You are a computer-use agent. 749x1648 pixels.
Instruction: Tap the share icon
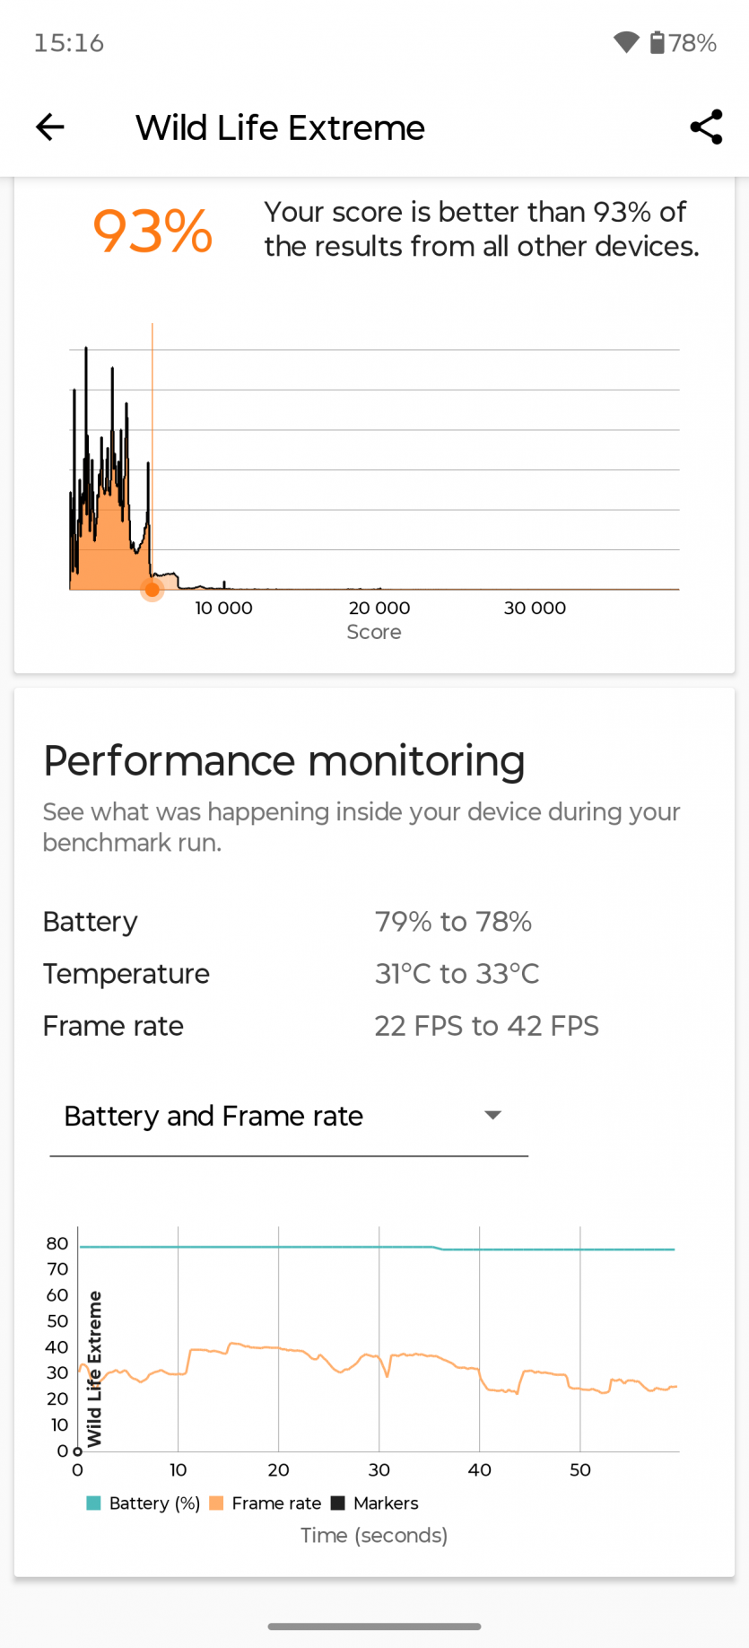(706, 127)
